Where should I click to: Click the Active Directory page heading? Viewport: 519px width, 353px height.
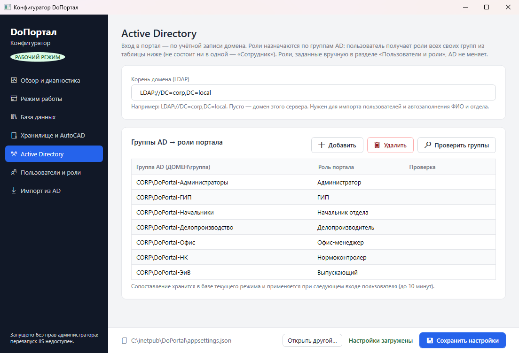[159, 33]
